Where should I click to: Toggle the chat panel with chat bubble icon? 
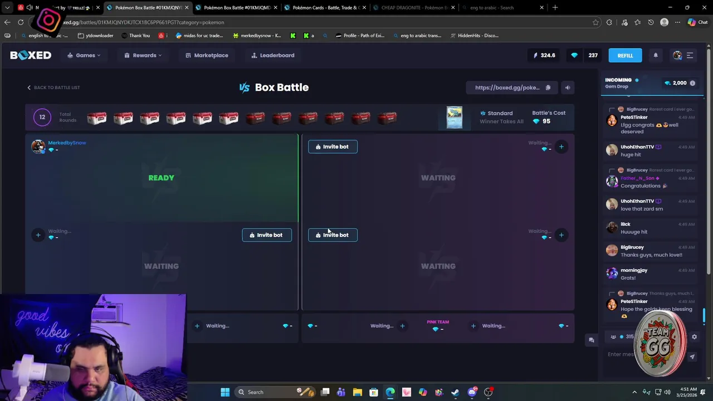592,340
